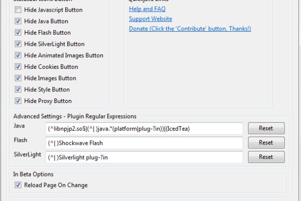Uncheck the Hide Cookies Button option
The image size is (301, 201).
point(18,67)
